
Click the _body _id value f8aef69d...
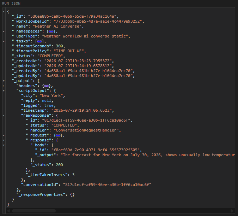pos(96,150)
